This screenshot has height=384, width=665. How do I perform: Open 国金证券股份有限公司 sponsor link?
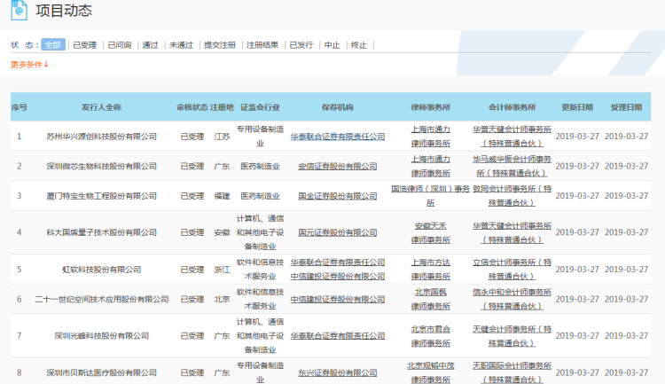point(337,196)
